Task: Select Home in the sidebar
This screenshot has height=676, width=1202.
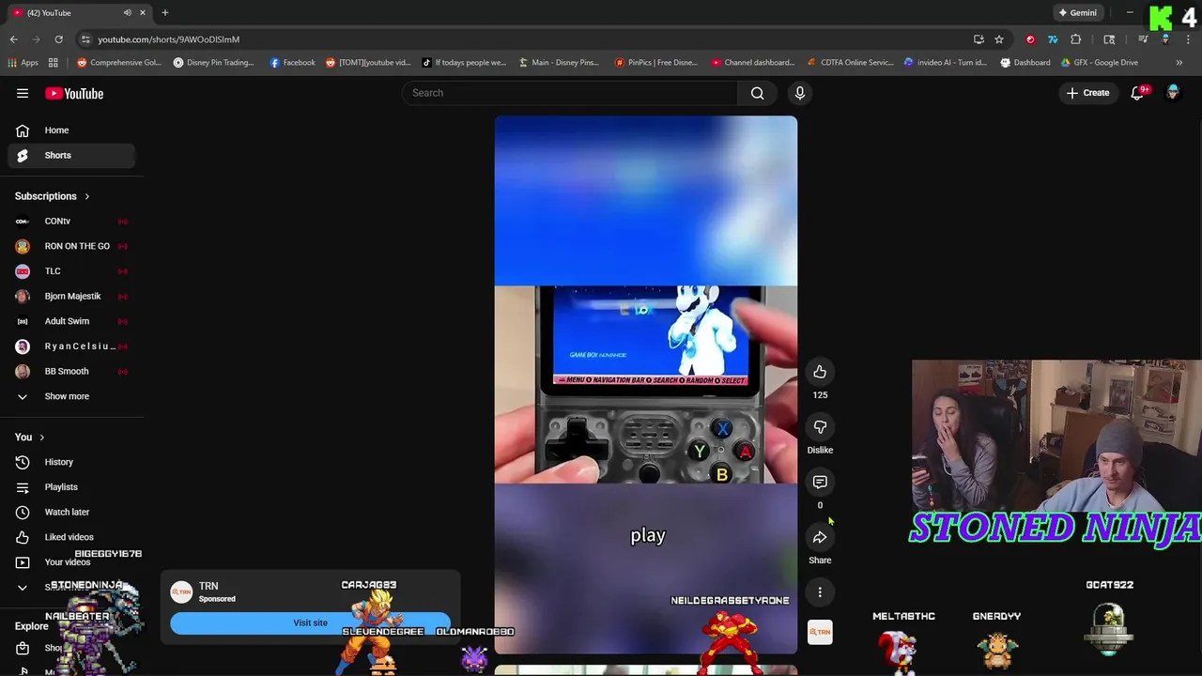Action: (x=70, y=131)
